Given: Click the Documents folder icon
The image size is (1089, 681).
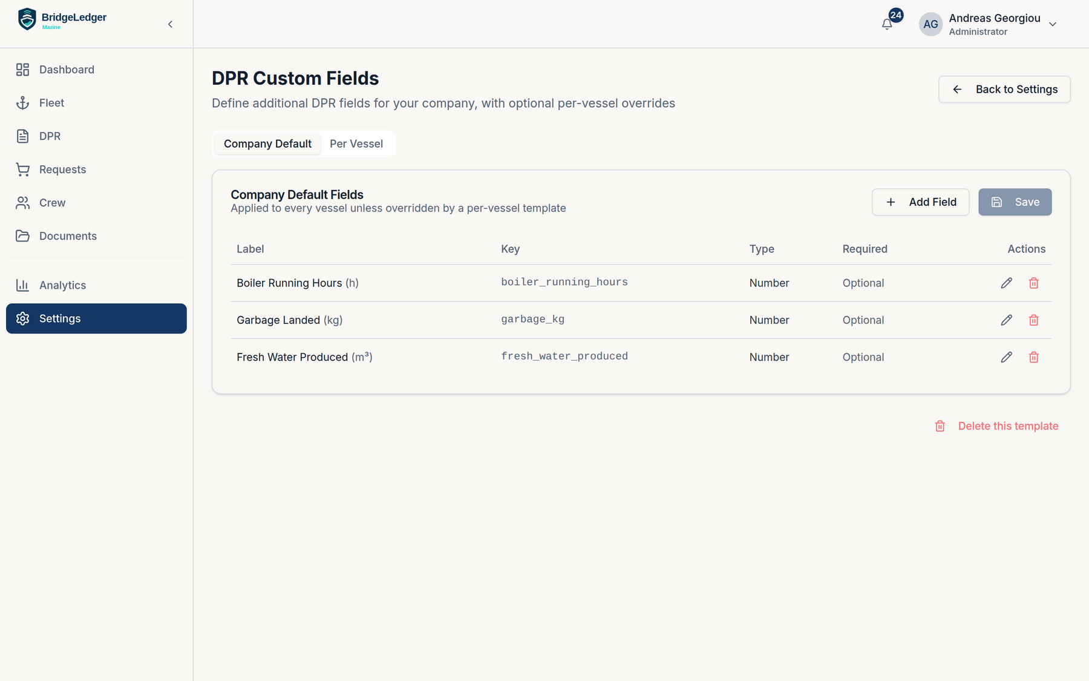Looking at the screenshot, I should (22, 236).
